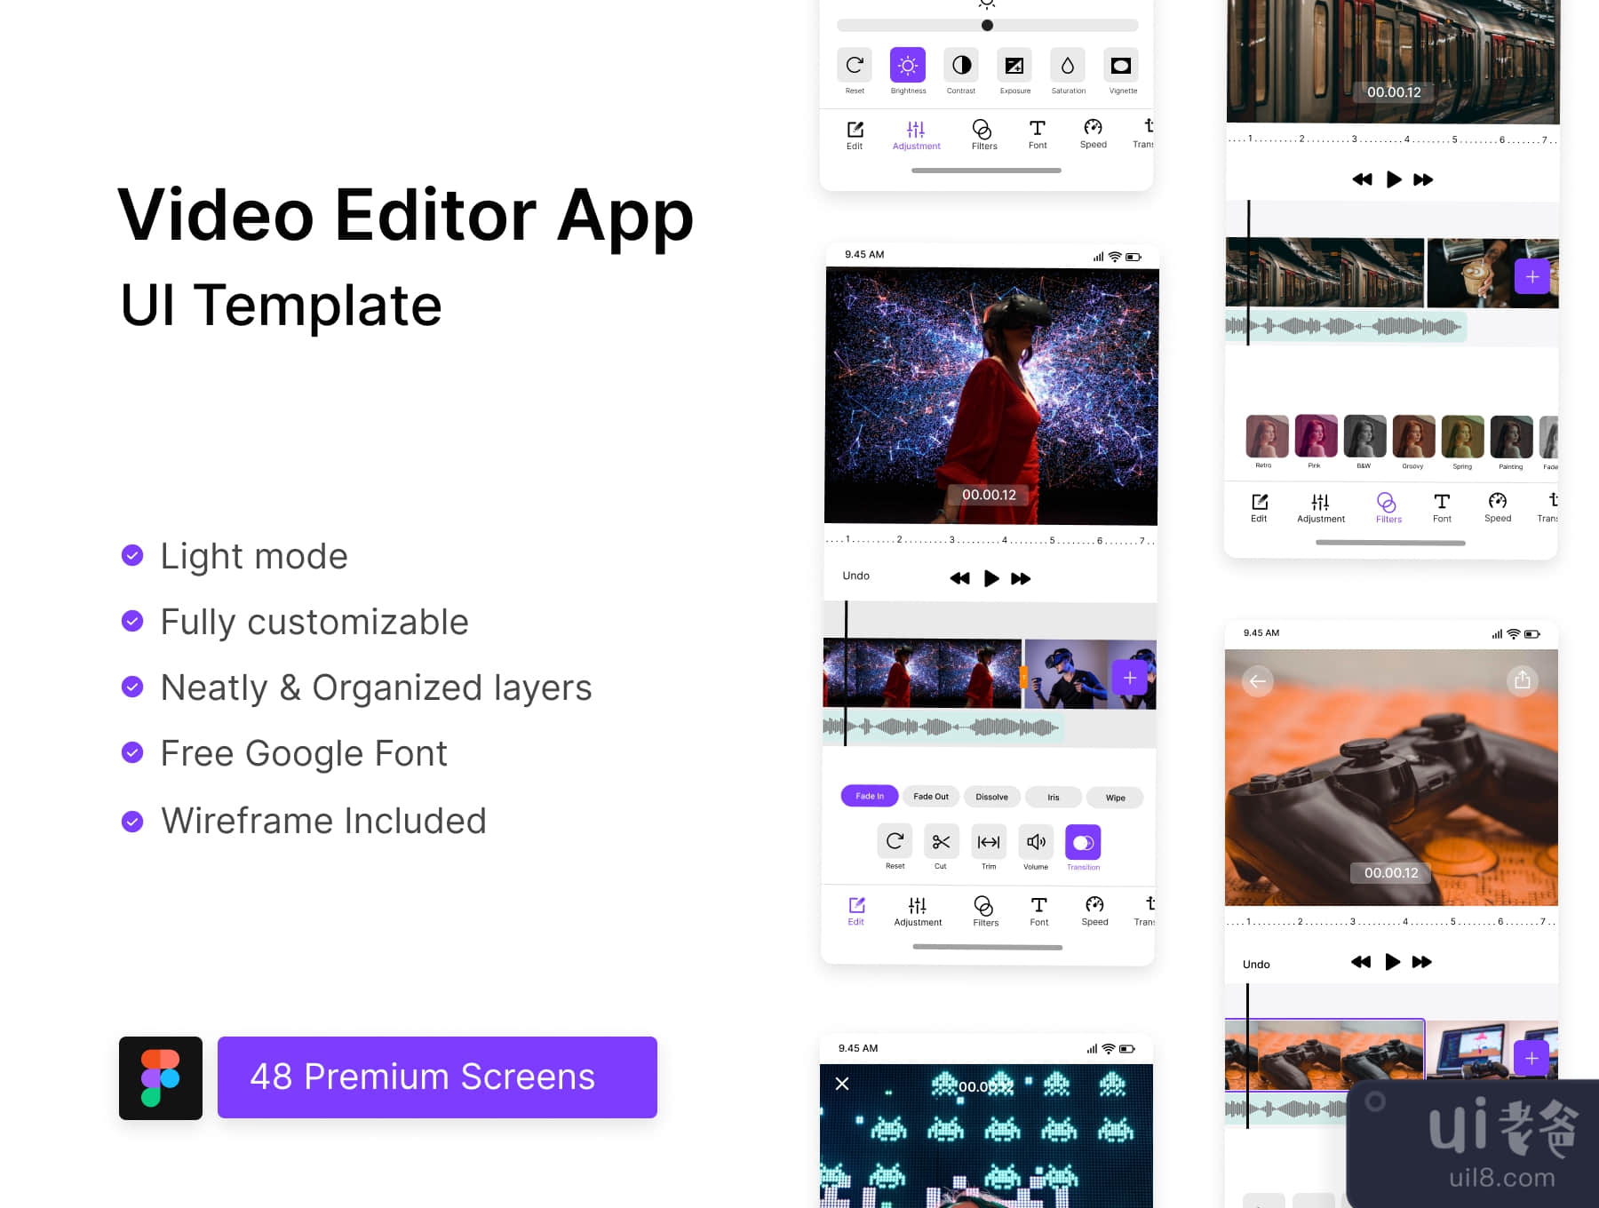This screenshot has height=1208, width=1599.
Task: Select the Contrast adjustment icon
Action: pyautogui.click(x=961, y=66)
